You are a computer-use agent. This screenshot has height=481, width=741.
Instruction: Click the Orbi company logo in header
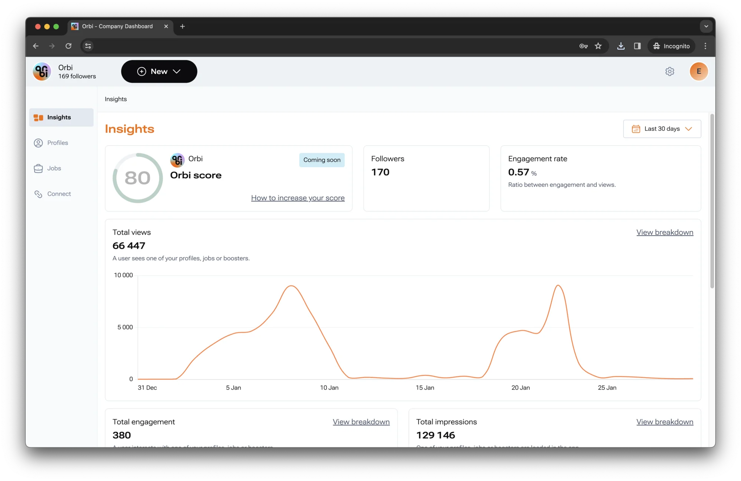pos(42,71)
